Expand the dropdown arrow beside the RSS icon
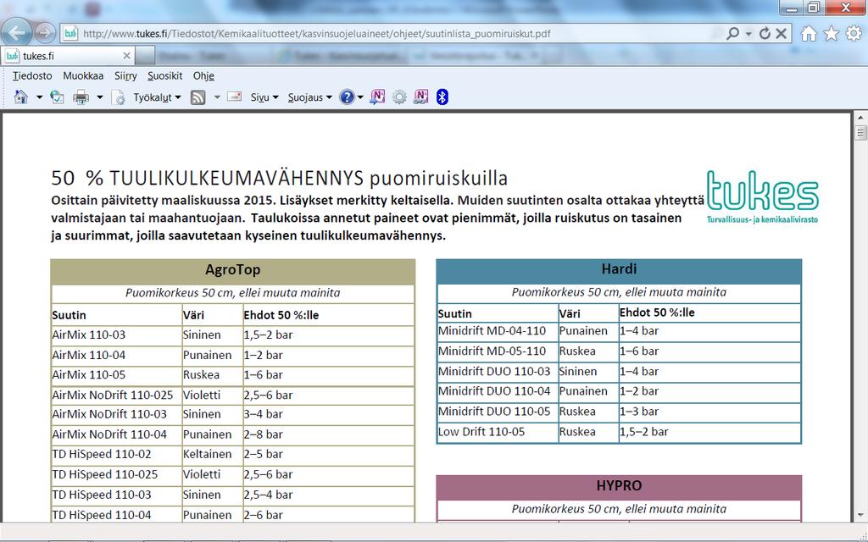The width and height of the screenshot is (868, 542). 217,97
